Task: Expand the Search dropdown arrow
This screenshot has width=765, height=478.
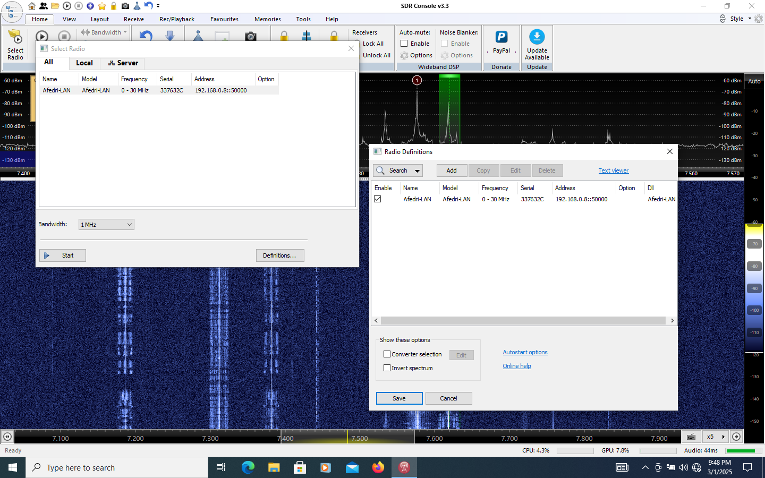Action: click(x=418, y=171)
